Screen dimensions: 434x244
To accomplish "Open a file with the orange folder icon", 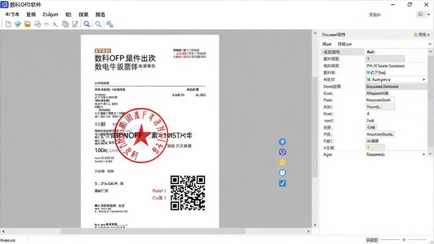I will (28, 24).
